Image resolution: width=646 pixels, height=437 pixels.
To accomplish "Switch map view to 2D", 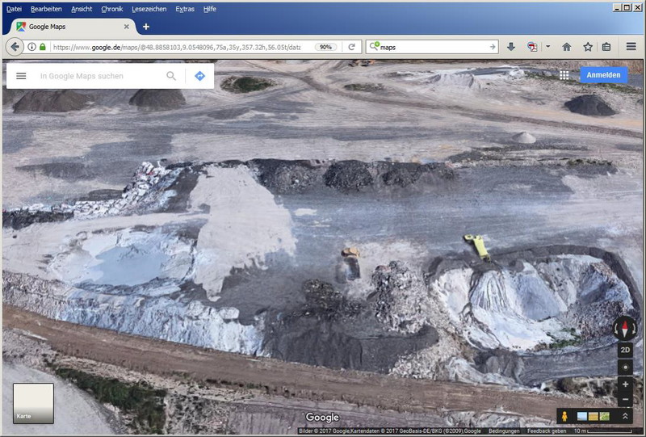I will (625, 350).
